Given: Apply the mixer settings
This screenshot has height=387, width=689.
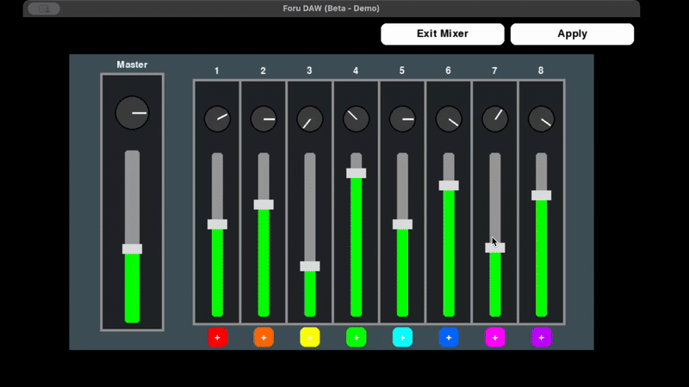Looking at the screenshot, I should [x=572, y=34].
